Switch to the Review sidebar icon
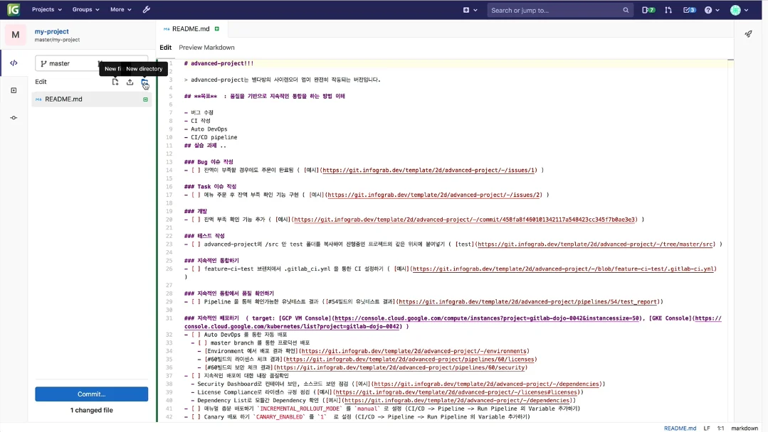Screen dimensions: 768x432 (x=14, y=90)
